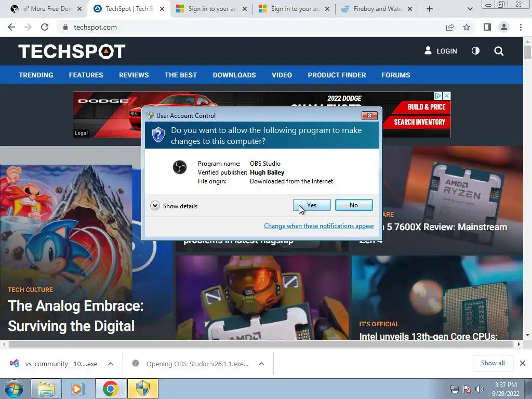This screenshot has height=399, width=532.
Task: Go back with browser back arrow
Action: point(11,27)
